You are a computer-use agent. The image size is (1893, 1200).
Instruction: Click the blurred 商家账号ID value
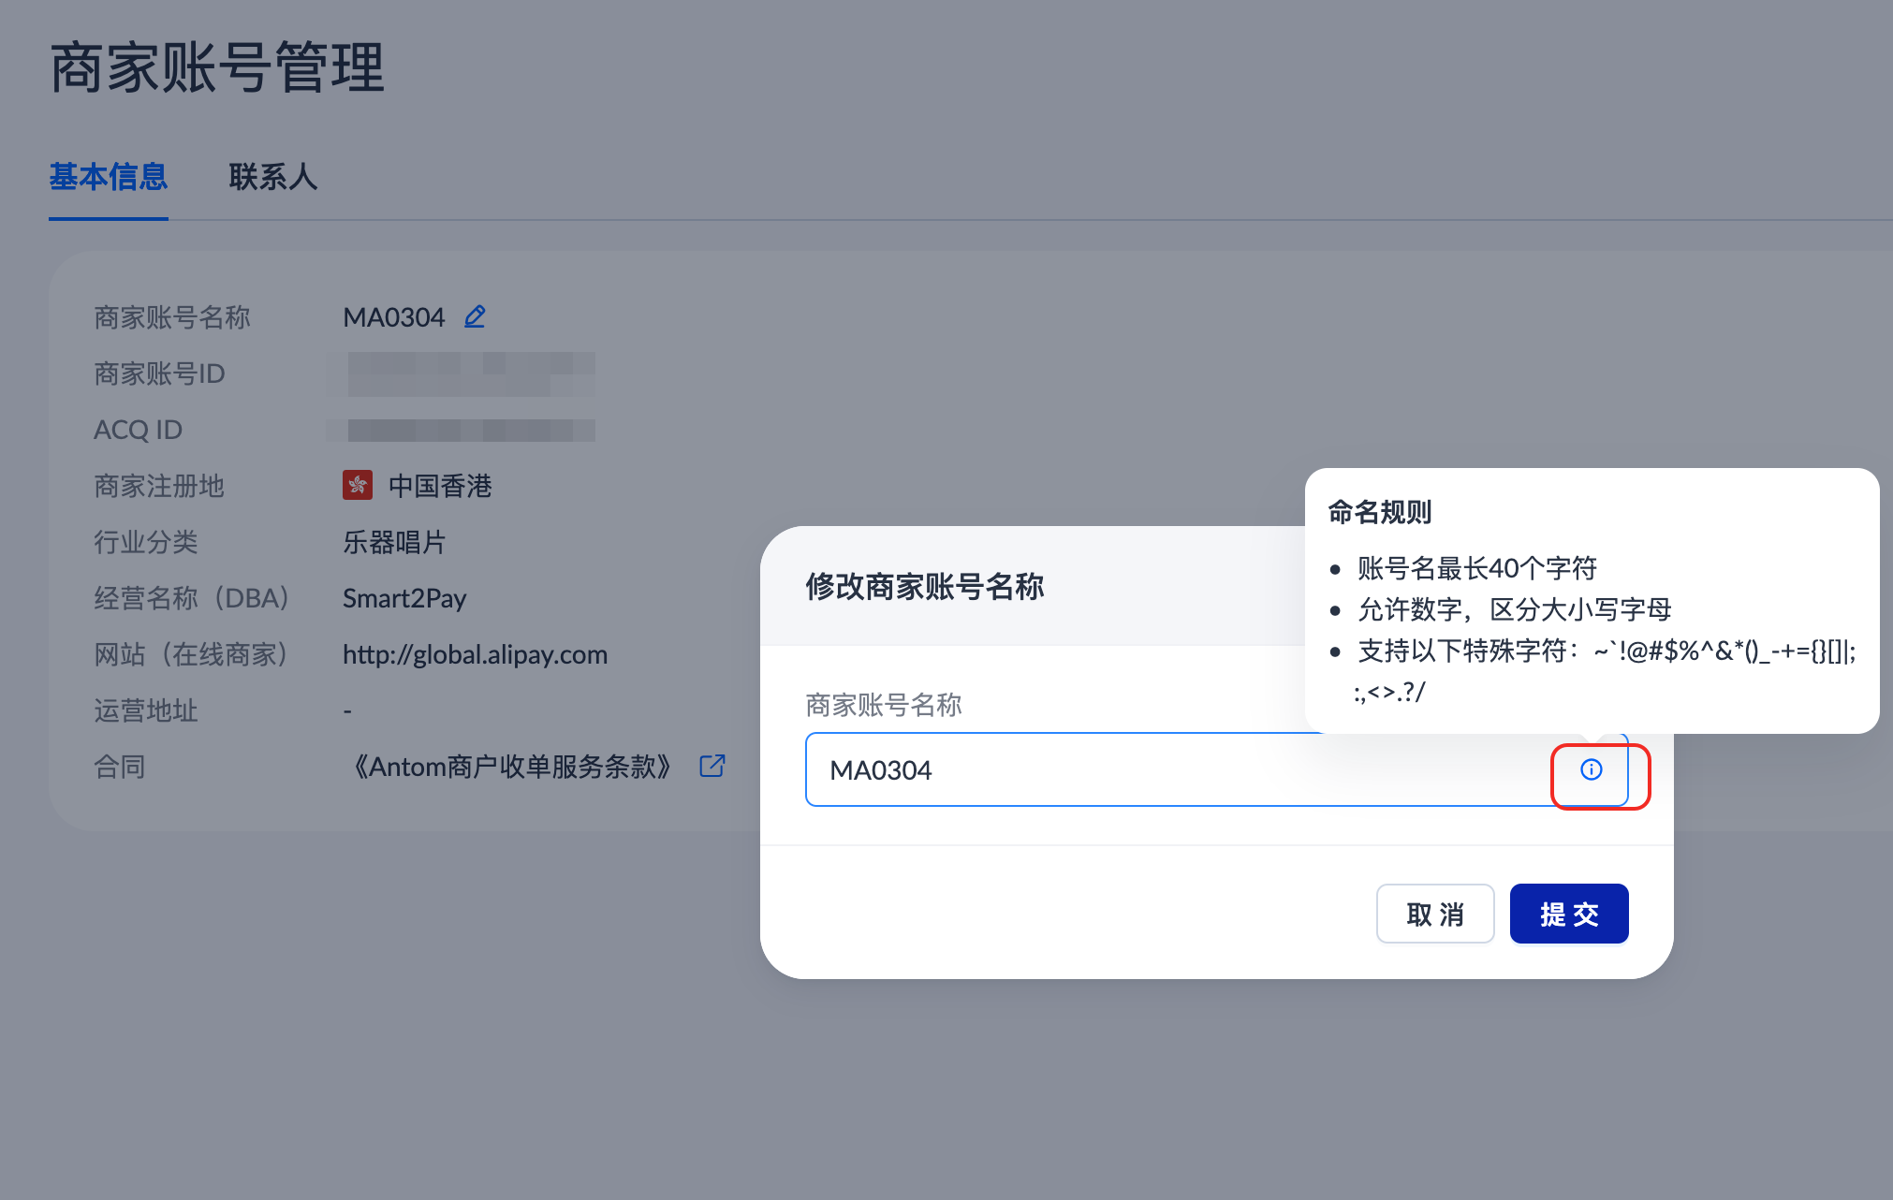[471, 373]
